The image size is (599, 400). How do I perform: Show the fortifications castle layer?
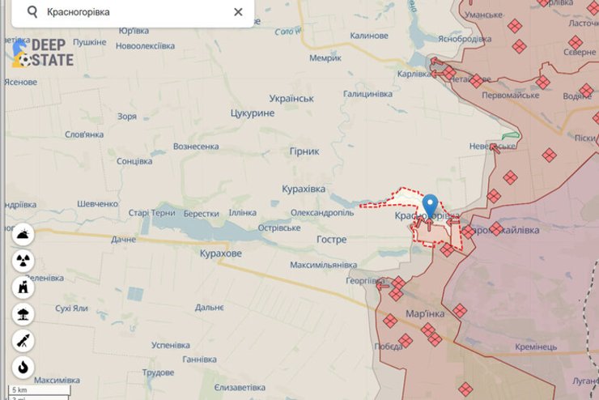[x=23, y=287]
